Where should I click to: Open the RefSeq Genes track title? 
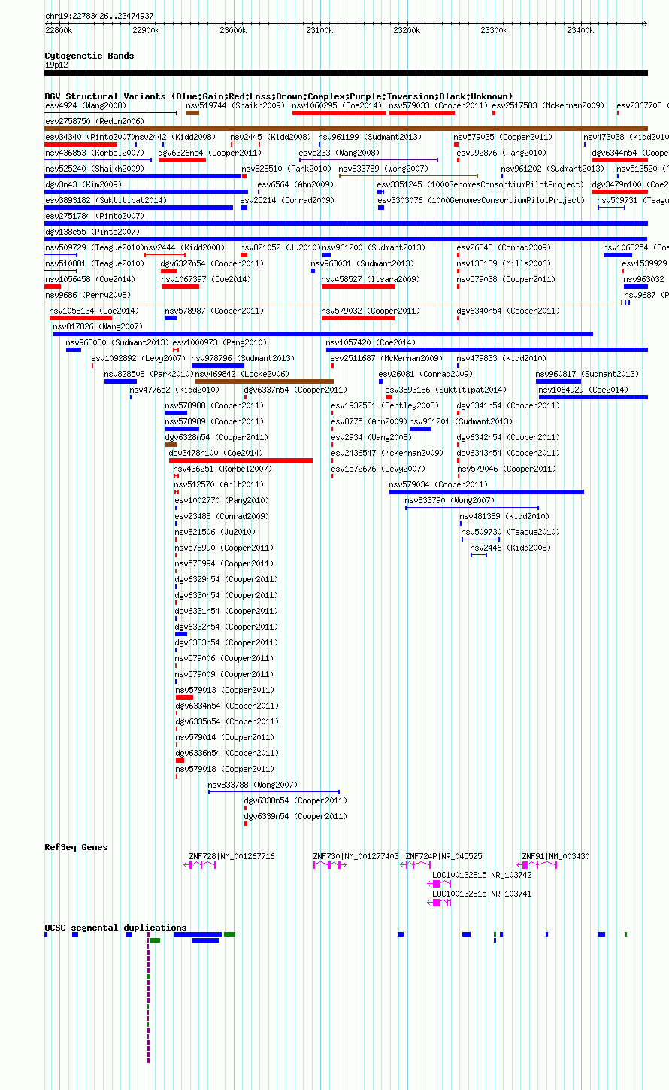(76, 847)
